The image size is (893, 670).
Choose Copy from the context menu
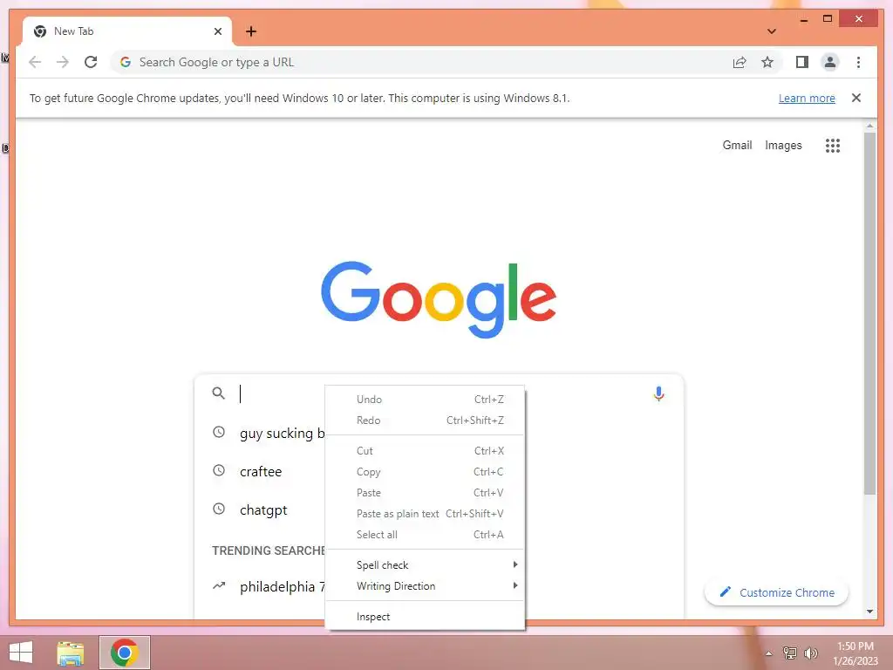click(x=425, y=472)
